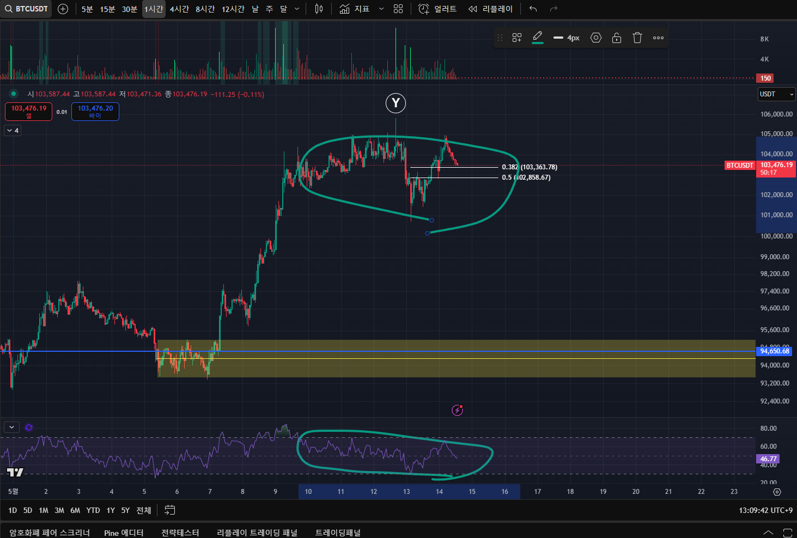Open the 암호화폐 페어 스크리너 tab
This screenshot has width=797, height=538.
(50, 533)
